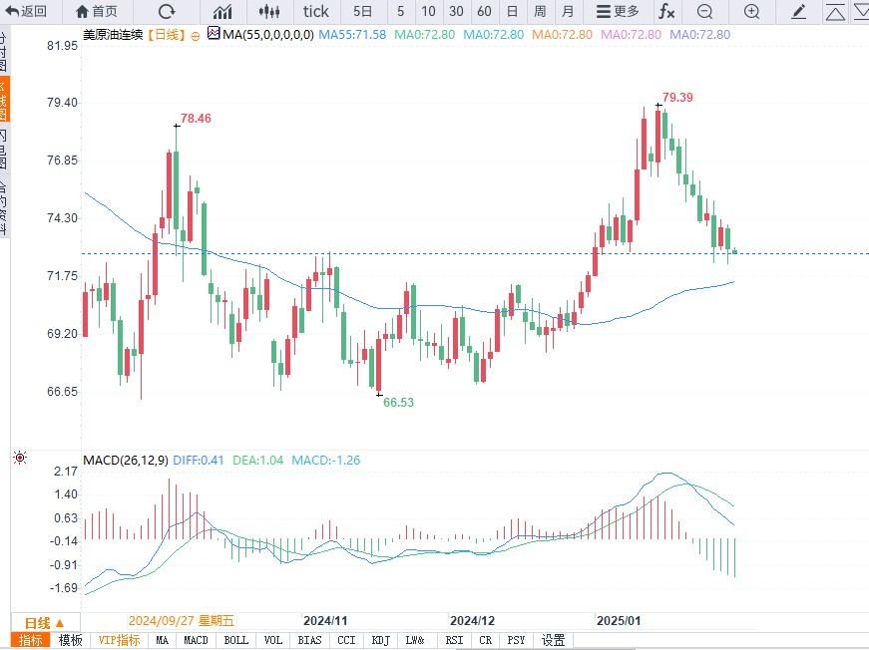Click the 78.46 high price marker
Screen dimensions: 869x650
196,119
